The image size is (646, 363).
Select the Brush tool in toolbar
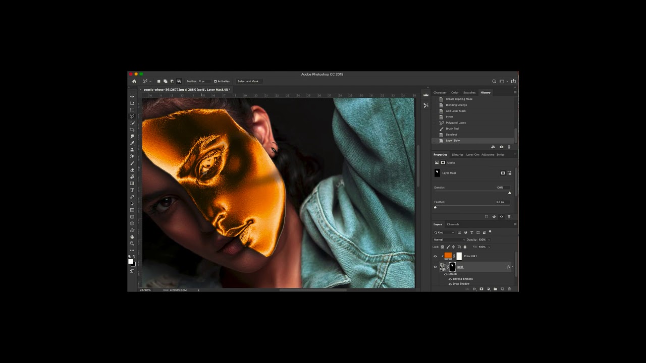[132, 163]
